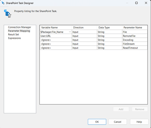Minimize the SharePoint Task Designer window

pos(127,3)
